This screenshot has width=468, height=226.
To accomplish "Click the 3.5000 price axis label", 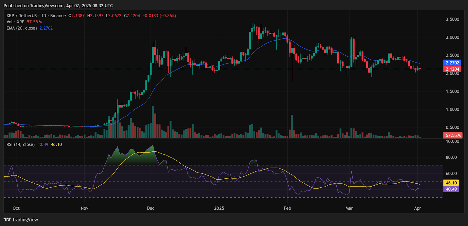I will [452, 19].
